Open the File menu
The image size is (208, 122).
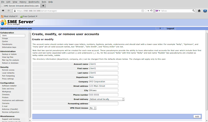3,2
